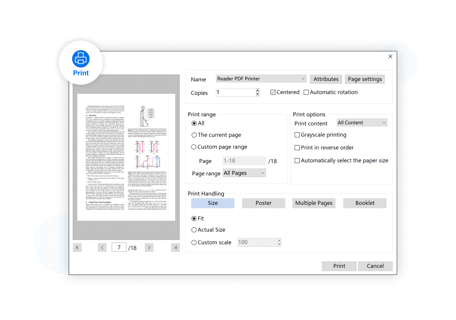Decrease Custom scale value with down arrow
Image resolution: width=456 pixels, height=320 pixels.
coord(279,244)
